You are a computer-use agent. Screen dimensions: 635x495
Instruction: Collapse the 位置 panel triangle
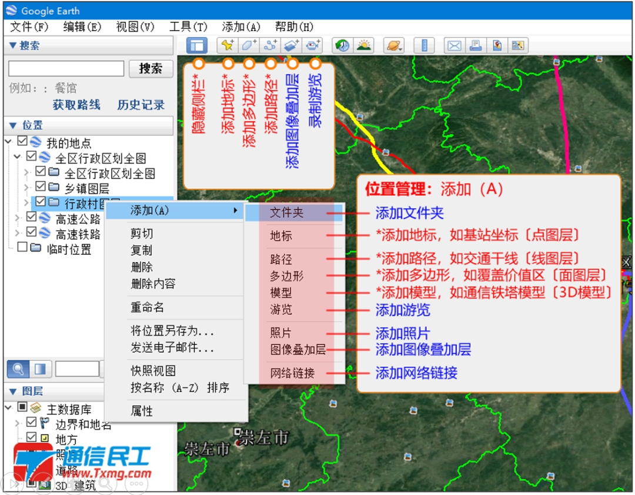pyautogui.click(x=12, y=125)
